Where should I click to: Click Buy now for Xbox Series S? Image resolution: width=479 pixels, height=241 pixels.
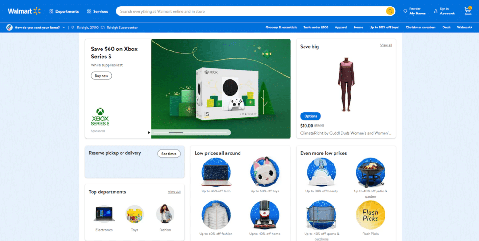click(x=102, y=76)
